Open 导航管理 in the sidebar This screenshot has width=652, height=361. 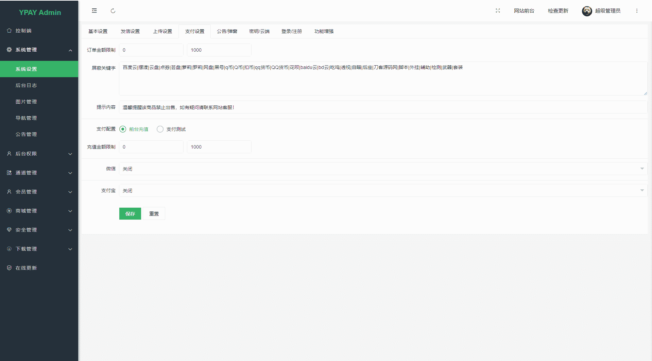pyautogui.click(x=39, y=118)
